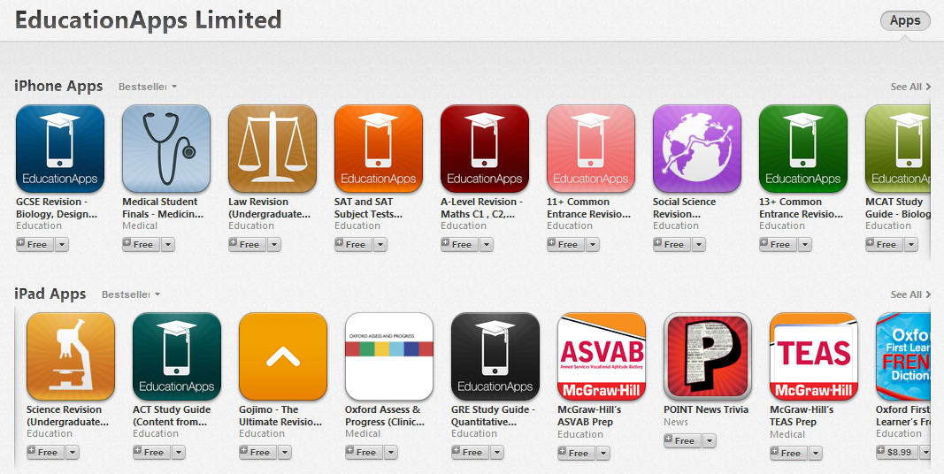Click See All for iPad Apps

click(x=910, y=294)
